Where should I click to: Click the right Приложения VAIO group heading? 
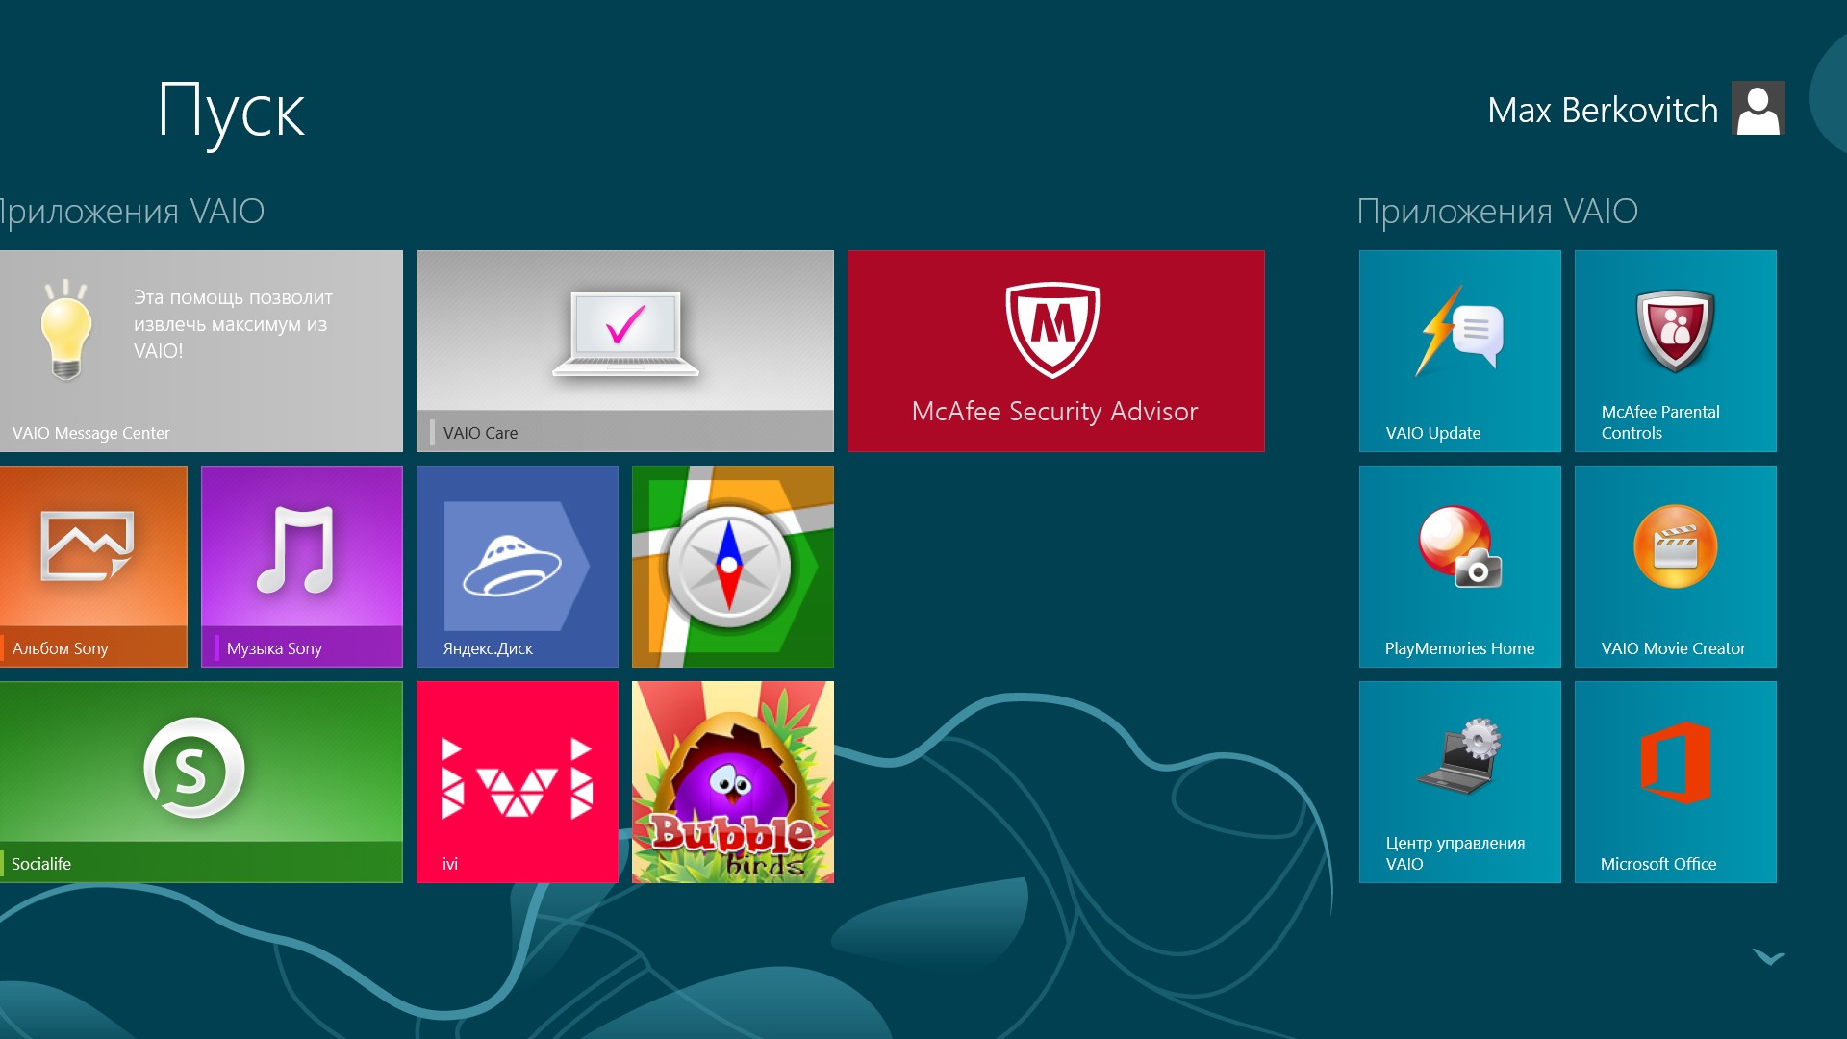(x=1497, y=212)
